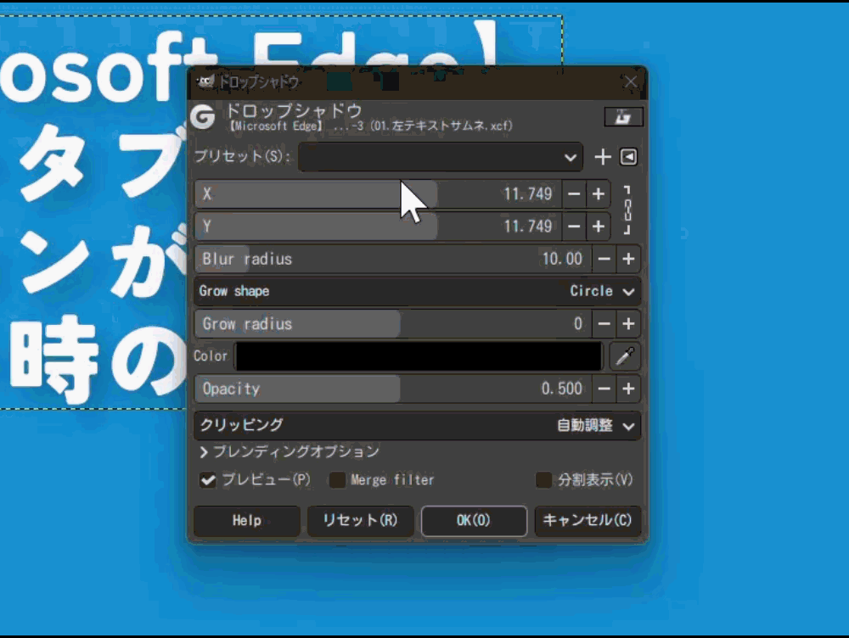
Task: Toggle the プレビュー(P) checkbox
Action: coord(208,480)
